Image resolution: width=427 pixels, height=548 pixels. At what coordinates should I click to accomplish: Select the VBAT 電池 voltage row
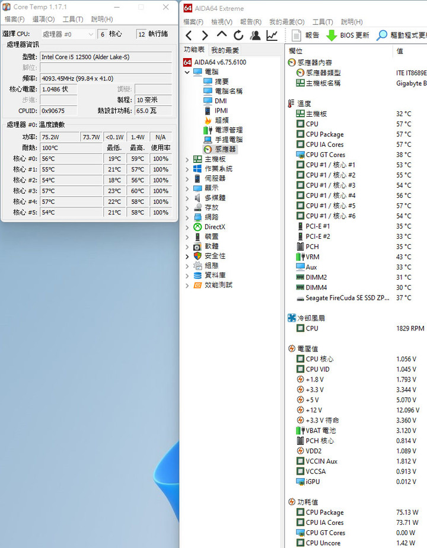click(x=356, y=431)
